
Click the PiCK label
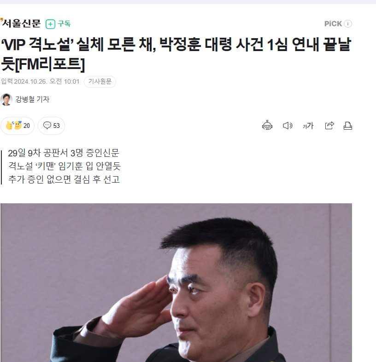coord(333,24)
